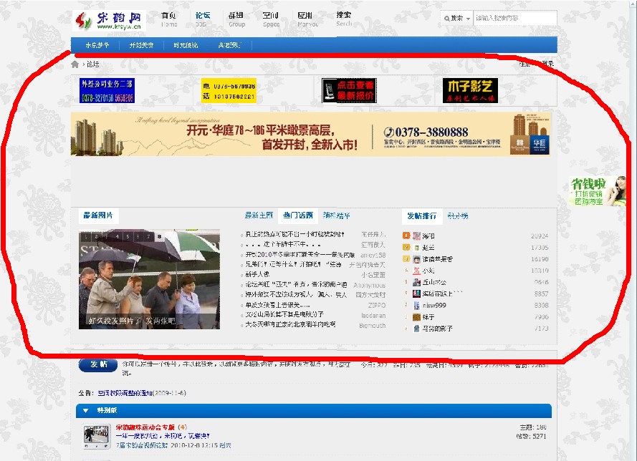Open the 开元·华庭 real estate banner
Viewport: 637px width, 461px height.
tap(311, 135)
